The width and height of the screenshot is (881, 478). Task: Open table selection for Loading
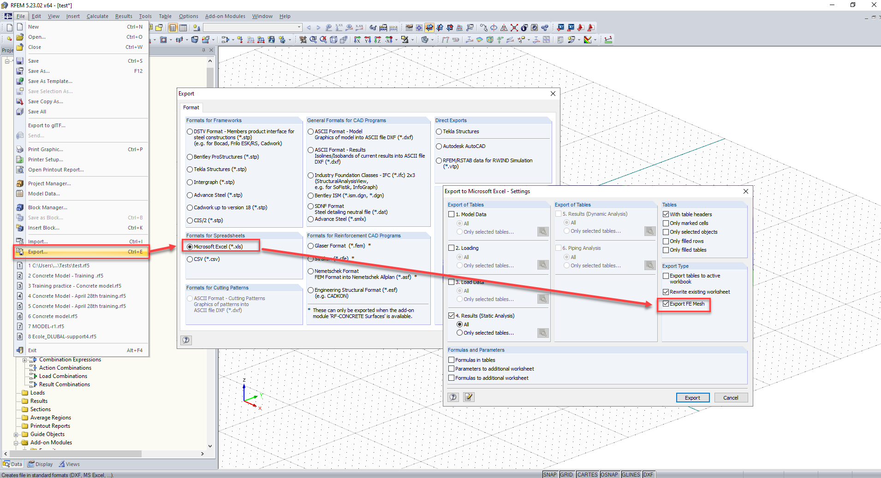pos(543,265)
